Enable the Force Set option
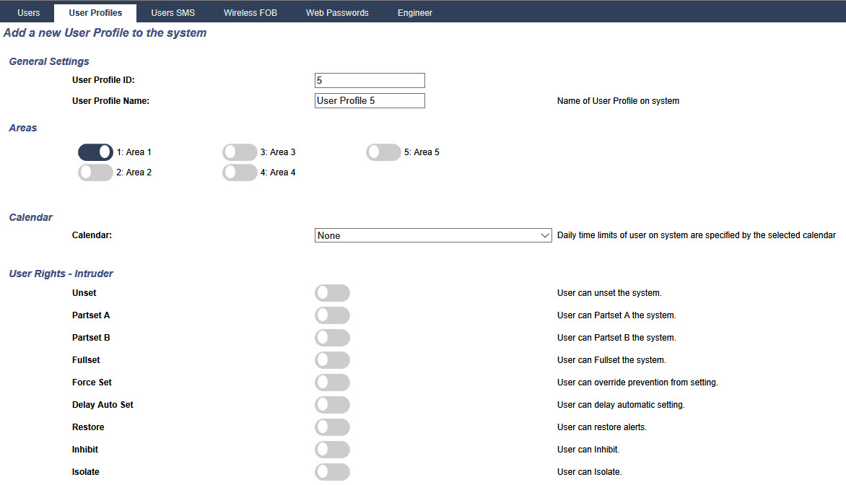This screenshot has width=846, height=485. click(332, 383)
